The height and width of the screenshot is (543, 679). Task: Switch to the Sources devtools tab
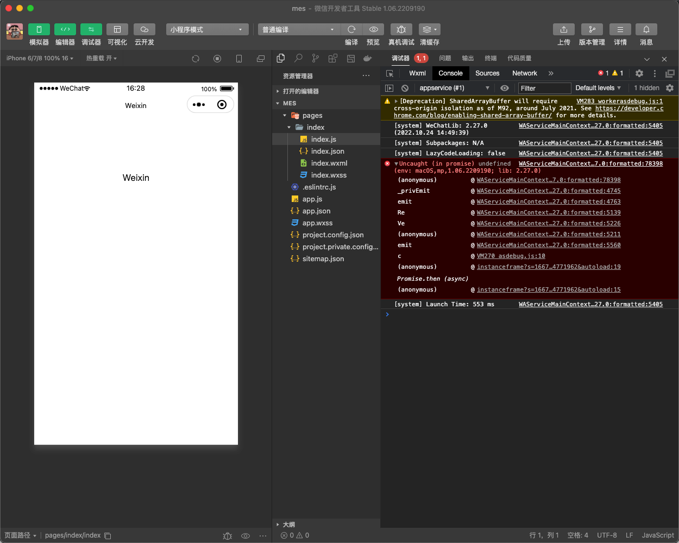[x=487, y=73]
